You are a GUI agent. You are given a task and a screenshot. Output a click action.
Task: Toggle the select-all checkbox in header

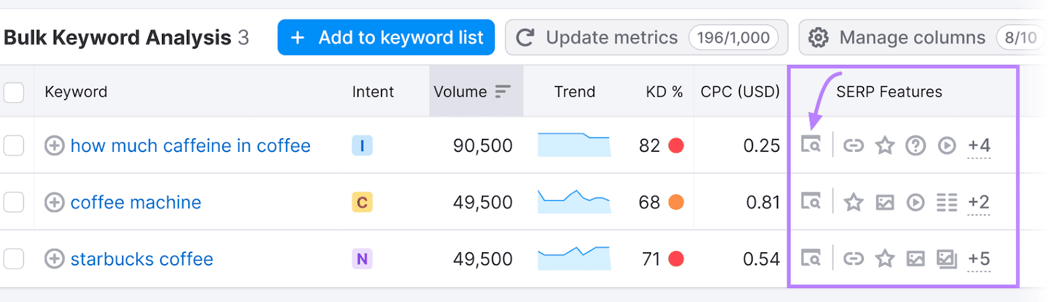click(14, 92)
